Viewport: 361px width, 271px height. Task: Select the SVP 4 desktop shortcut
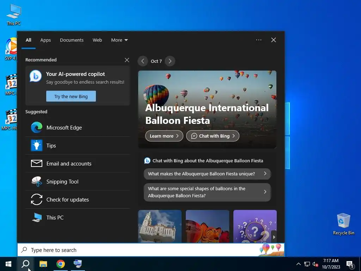pos(10,49)
